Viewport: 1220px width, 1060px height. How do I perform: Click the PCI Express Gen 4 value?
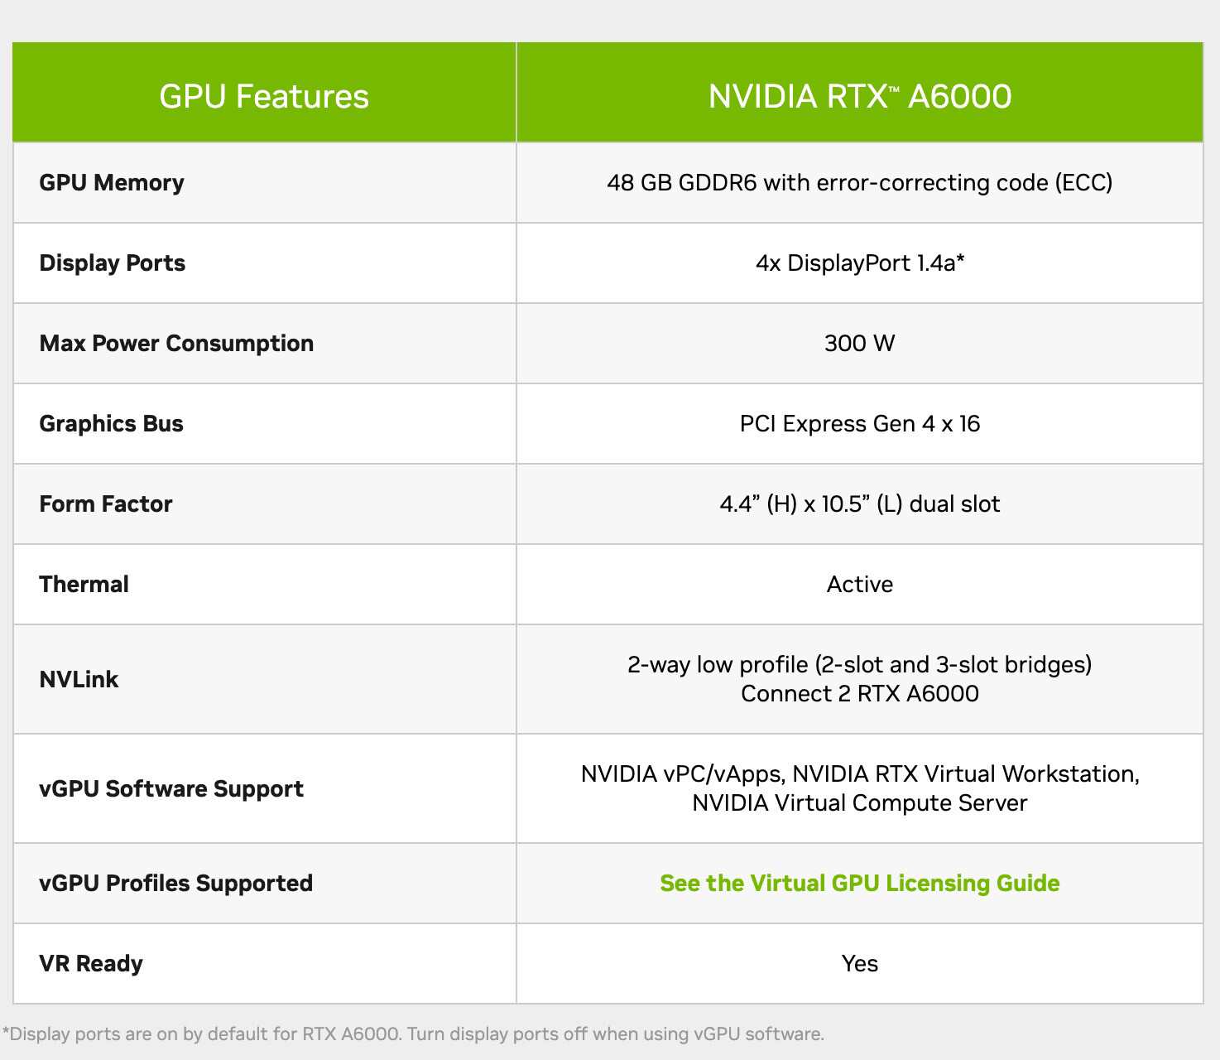(x=859, y=423)
